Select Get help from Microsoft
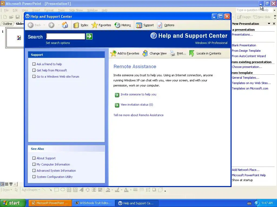 pos(52,70)
